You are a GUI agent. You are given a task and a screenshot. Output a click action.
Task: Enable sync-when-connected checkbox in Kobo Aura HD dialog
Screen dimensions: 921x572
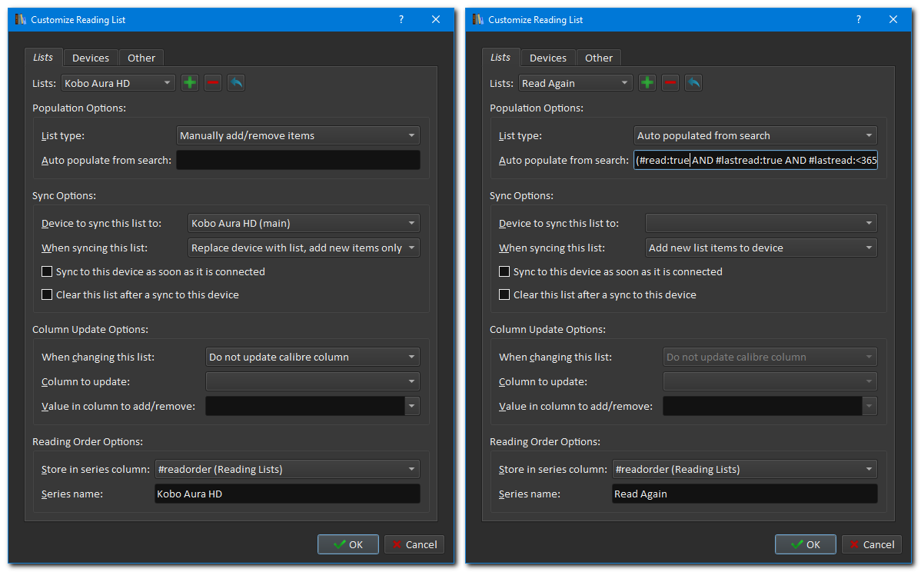[x=47, y=271]
